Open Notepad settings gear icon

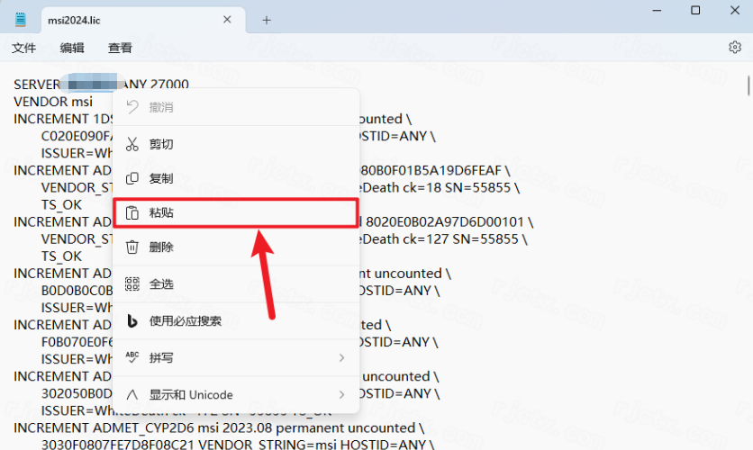tap(734, 48)
